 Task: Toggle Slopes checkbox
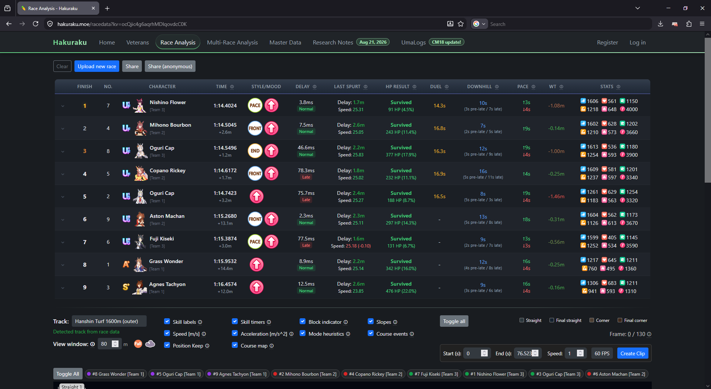click(x=371, y=322)
